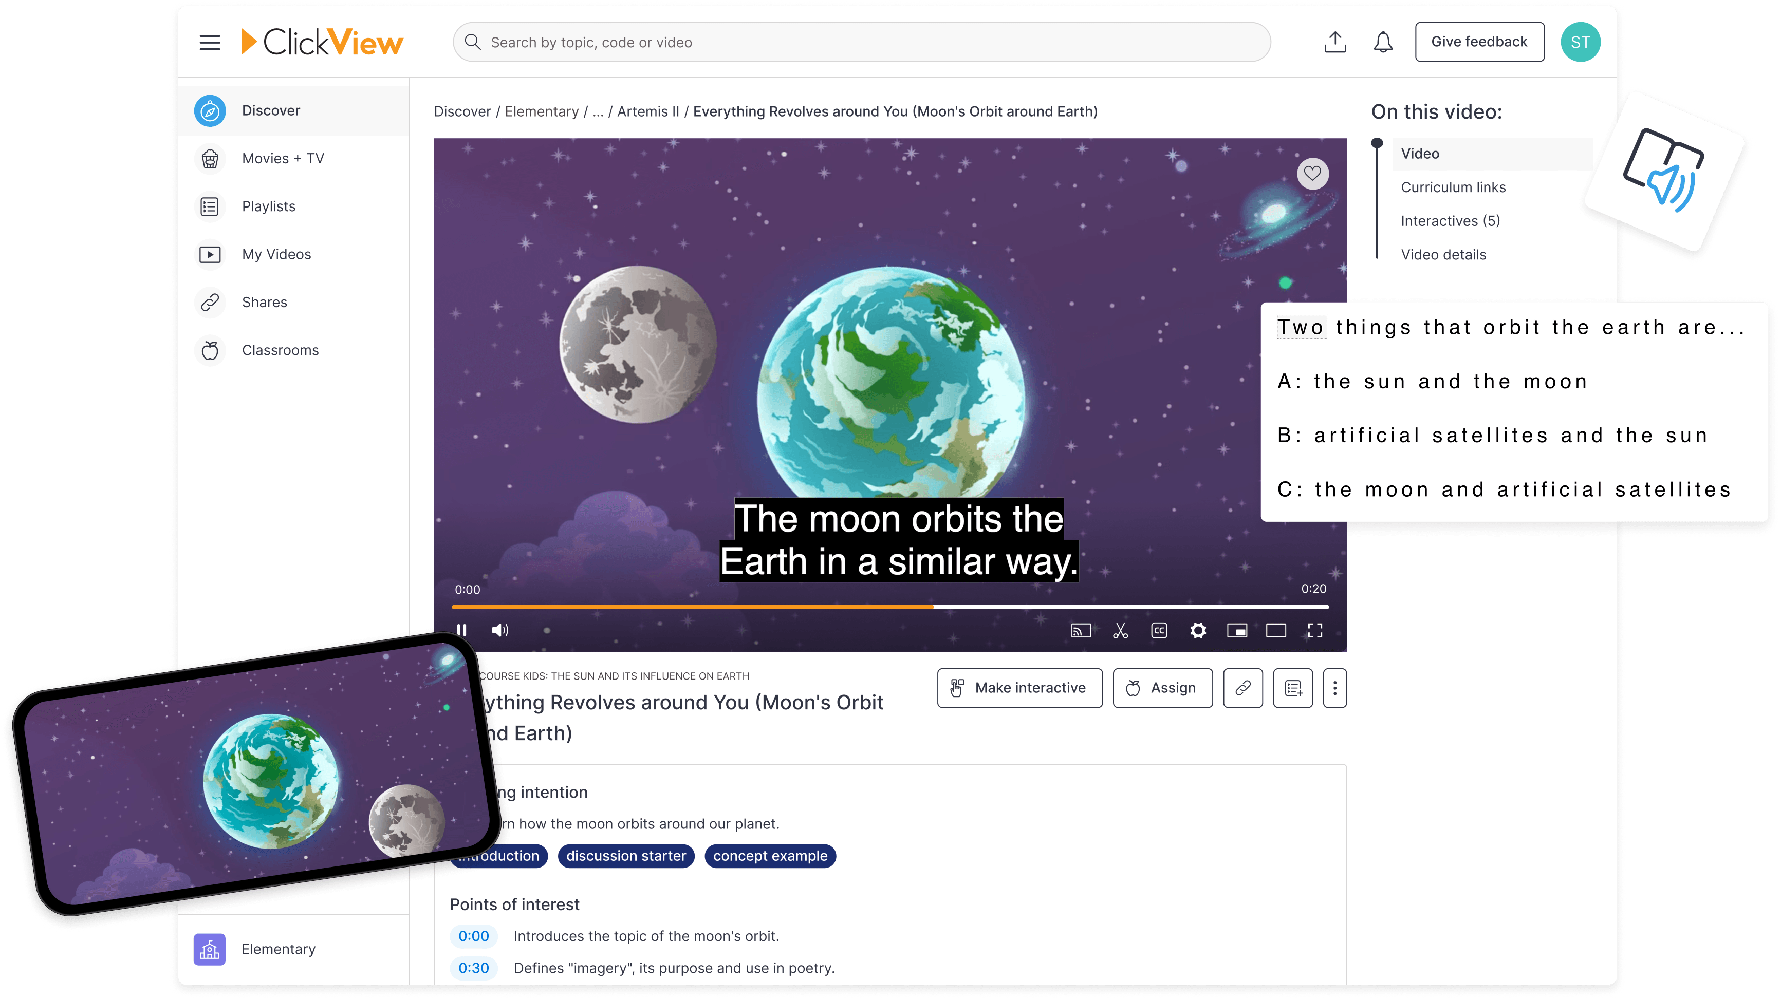Favorite the video with the heart toggle
Screen dimensions: 1781x999
point(1313,174)
